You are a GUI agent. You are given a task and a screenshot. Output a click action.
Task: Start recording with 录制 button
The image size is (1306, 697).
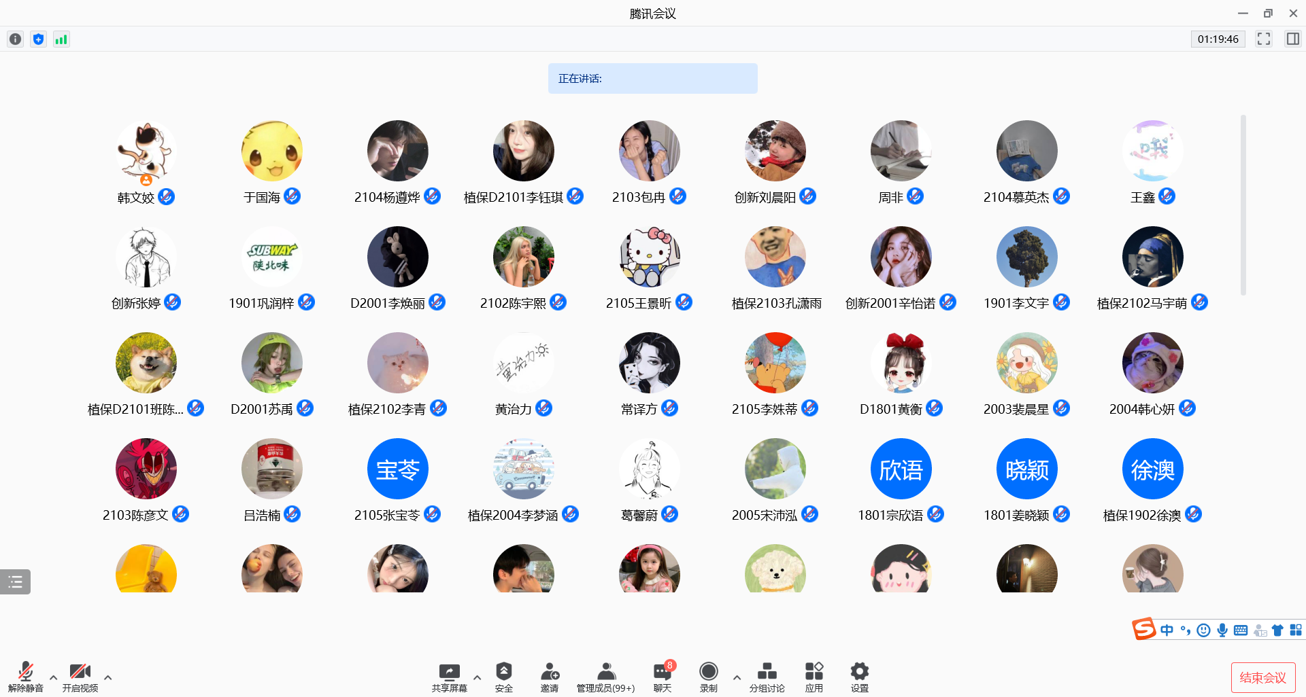pos(708,677)
